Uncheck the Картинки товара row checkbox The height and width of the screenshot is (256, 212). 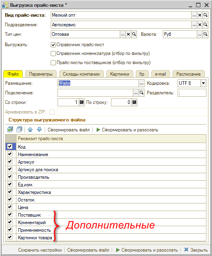10,237
